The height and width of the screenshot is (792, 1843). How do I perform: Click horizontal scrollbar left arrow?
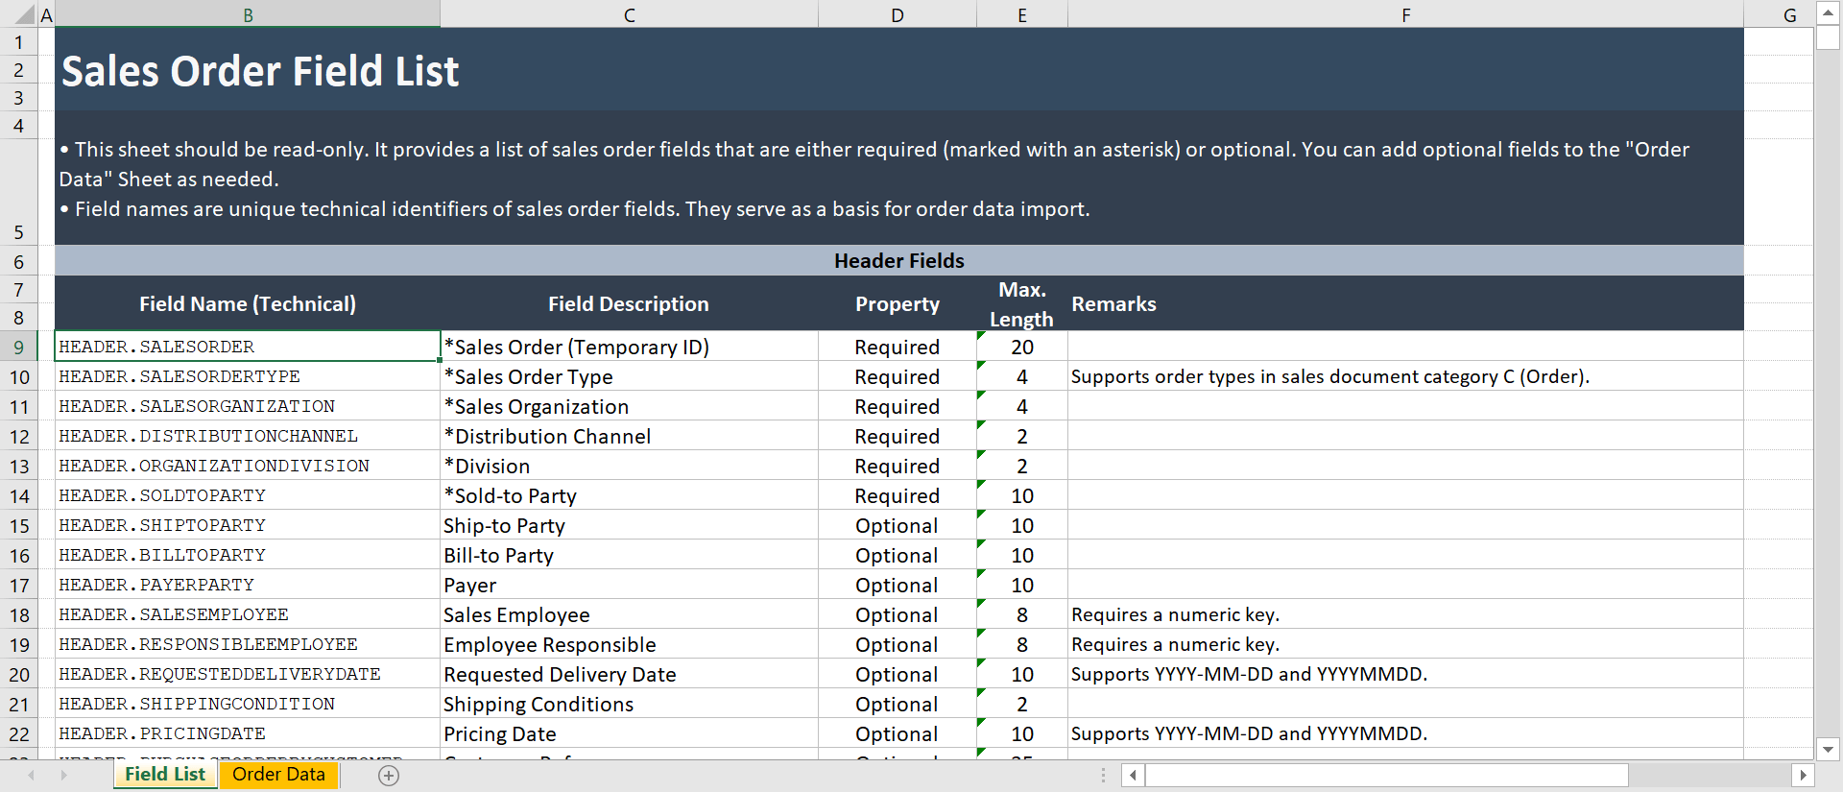1134,775
